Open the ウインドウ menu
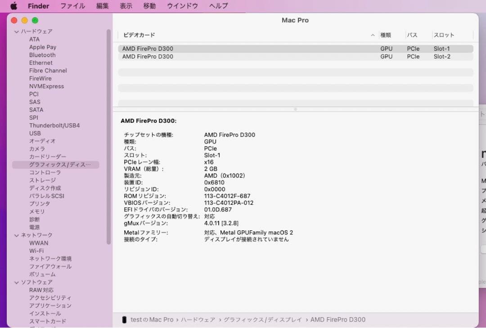Screen dimensions: 486x328 click(182, 6)
